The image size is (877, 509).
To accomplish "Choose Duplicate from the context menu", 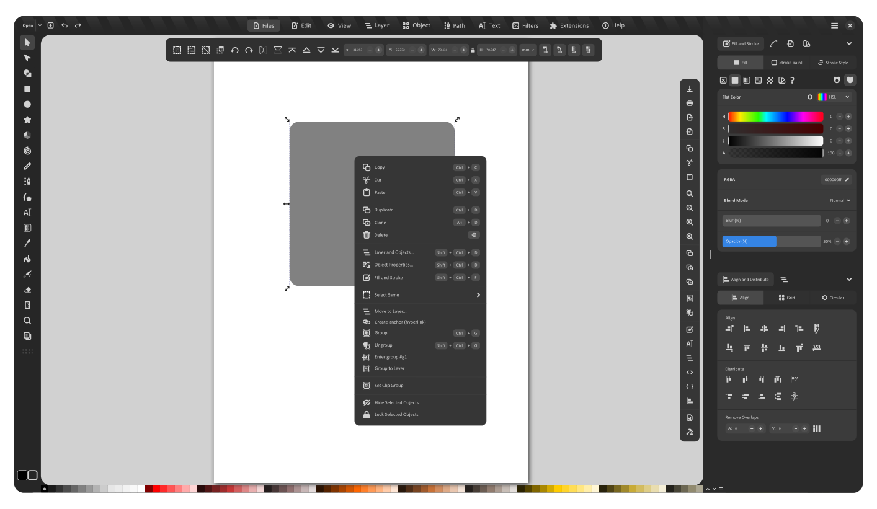I will [421, 210].
